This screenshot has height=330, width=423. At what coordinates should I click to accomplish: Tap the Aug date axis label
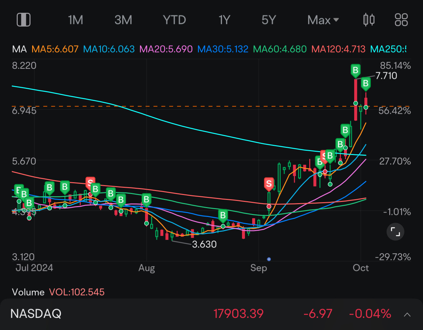[147, 268]
